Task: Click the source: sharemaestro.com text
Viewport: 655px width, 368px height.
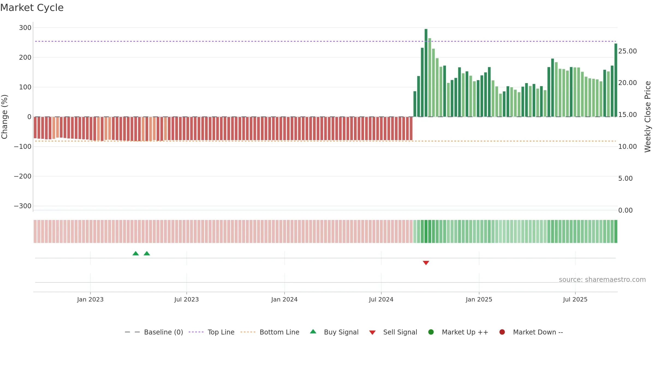Action: pos(602,280)
